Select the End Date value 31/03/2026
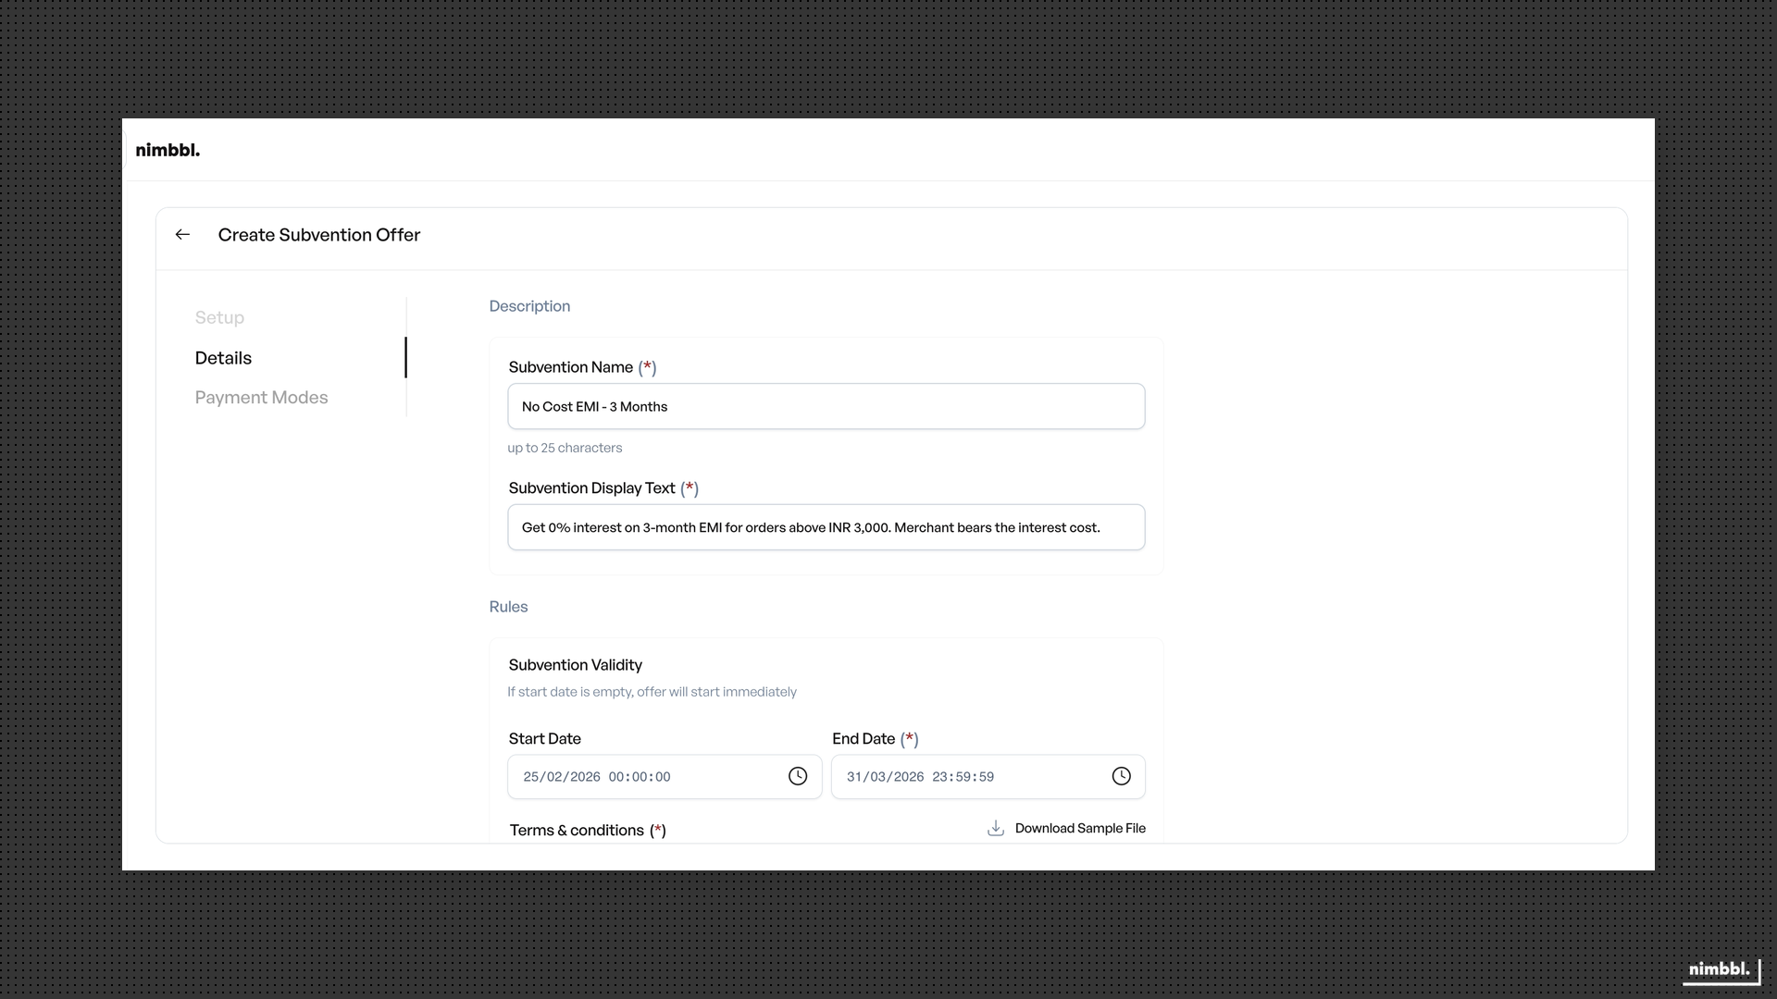1777x999 pixels. click(x=919, y=777)
